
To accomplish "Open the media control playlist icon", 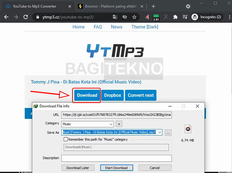I will tap(185, 17).
